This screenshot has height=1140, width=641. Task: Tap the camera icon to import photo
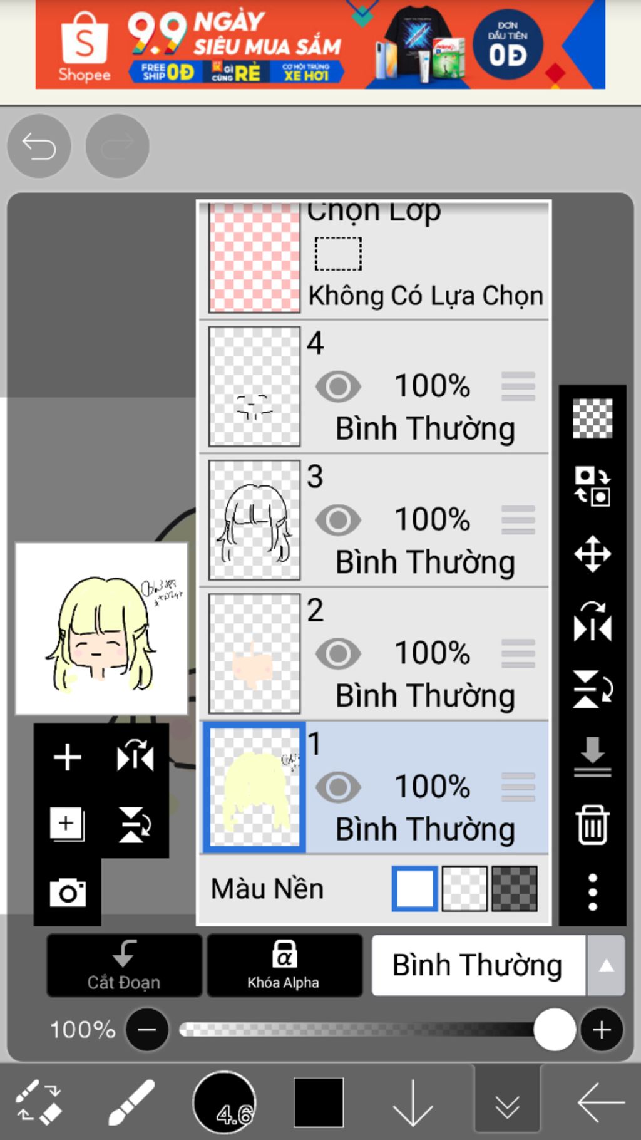coord(68,892)
